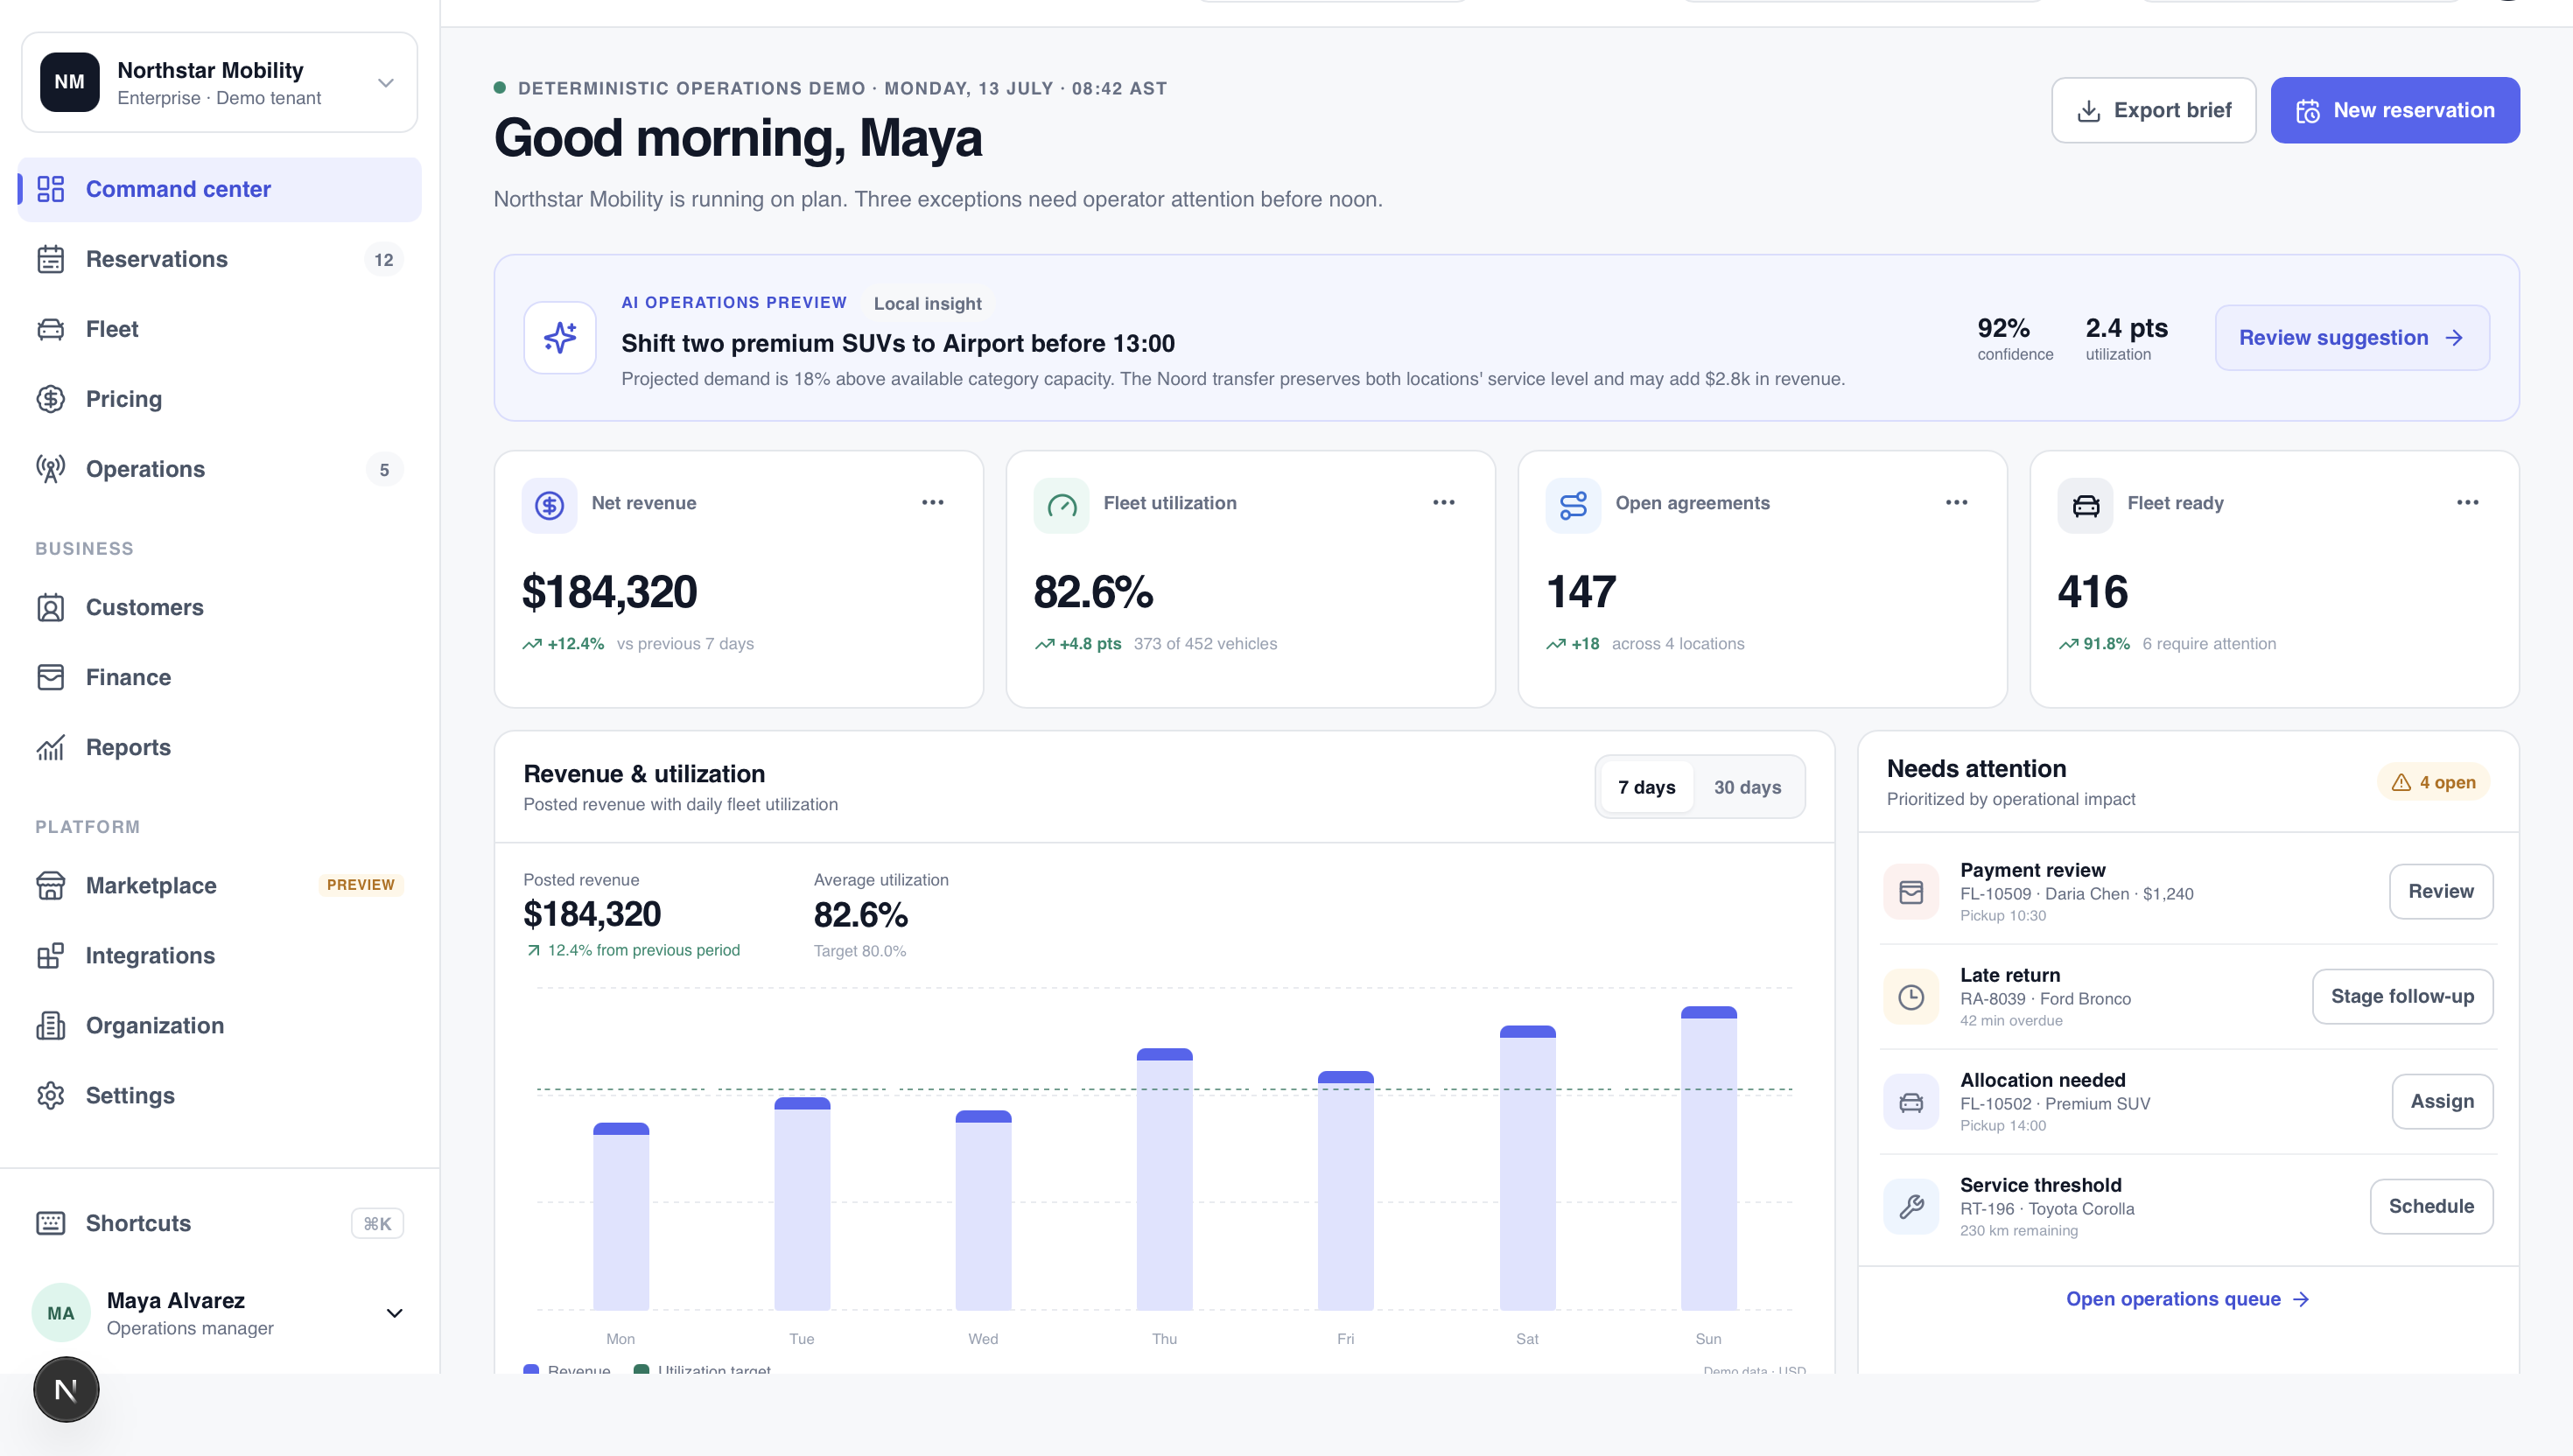Click the '6 require attention' text
Screen dimensions: 2573x1456
tap(2209, 644)
